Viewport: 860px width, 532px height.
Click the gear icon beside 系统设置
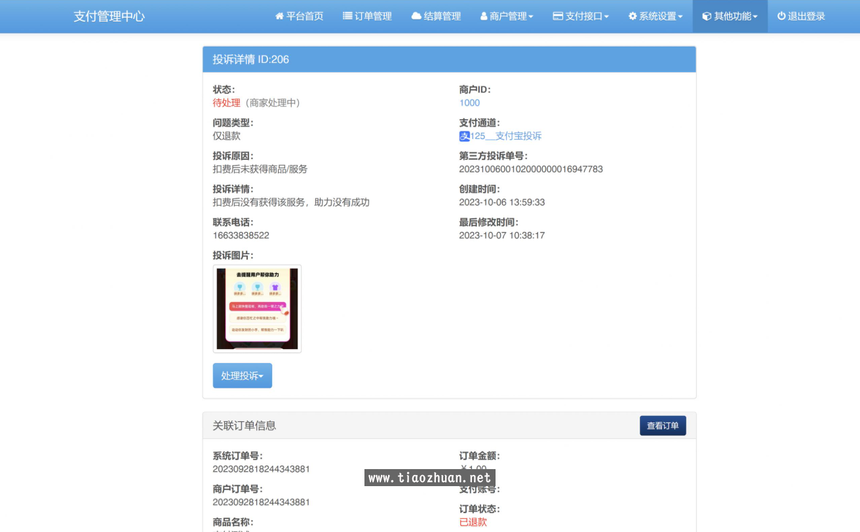click(x=633, y=16)
